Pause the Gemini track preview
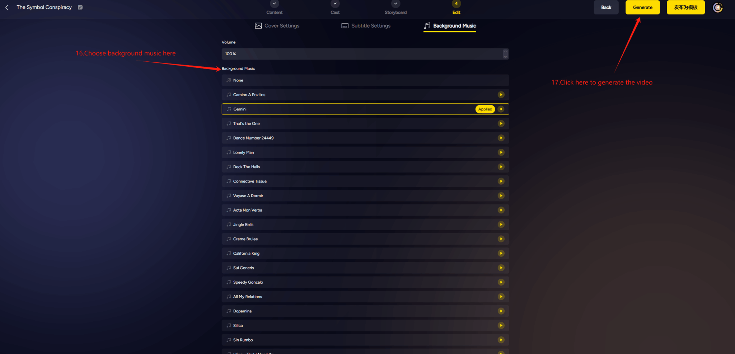Image resolution: width=735 pixels, height=354 pixels. click(x=501, y=109)
